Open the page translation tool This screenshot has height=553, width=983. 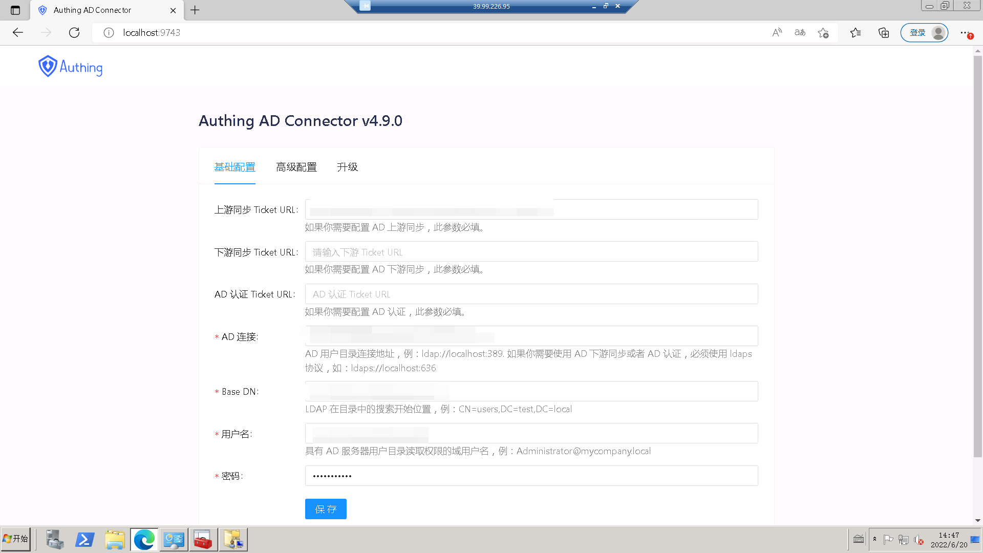(x=799, y=32)
